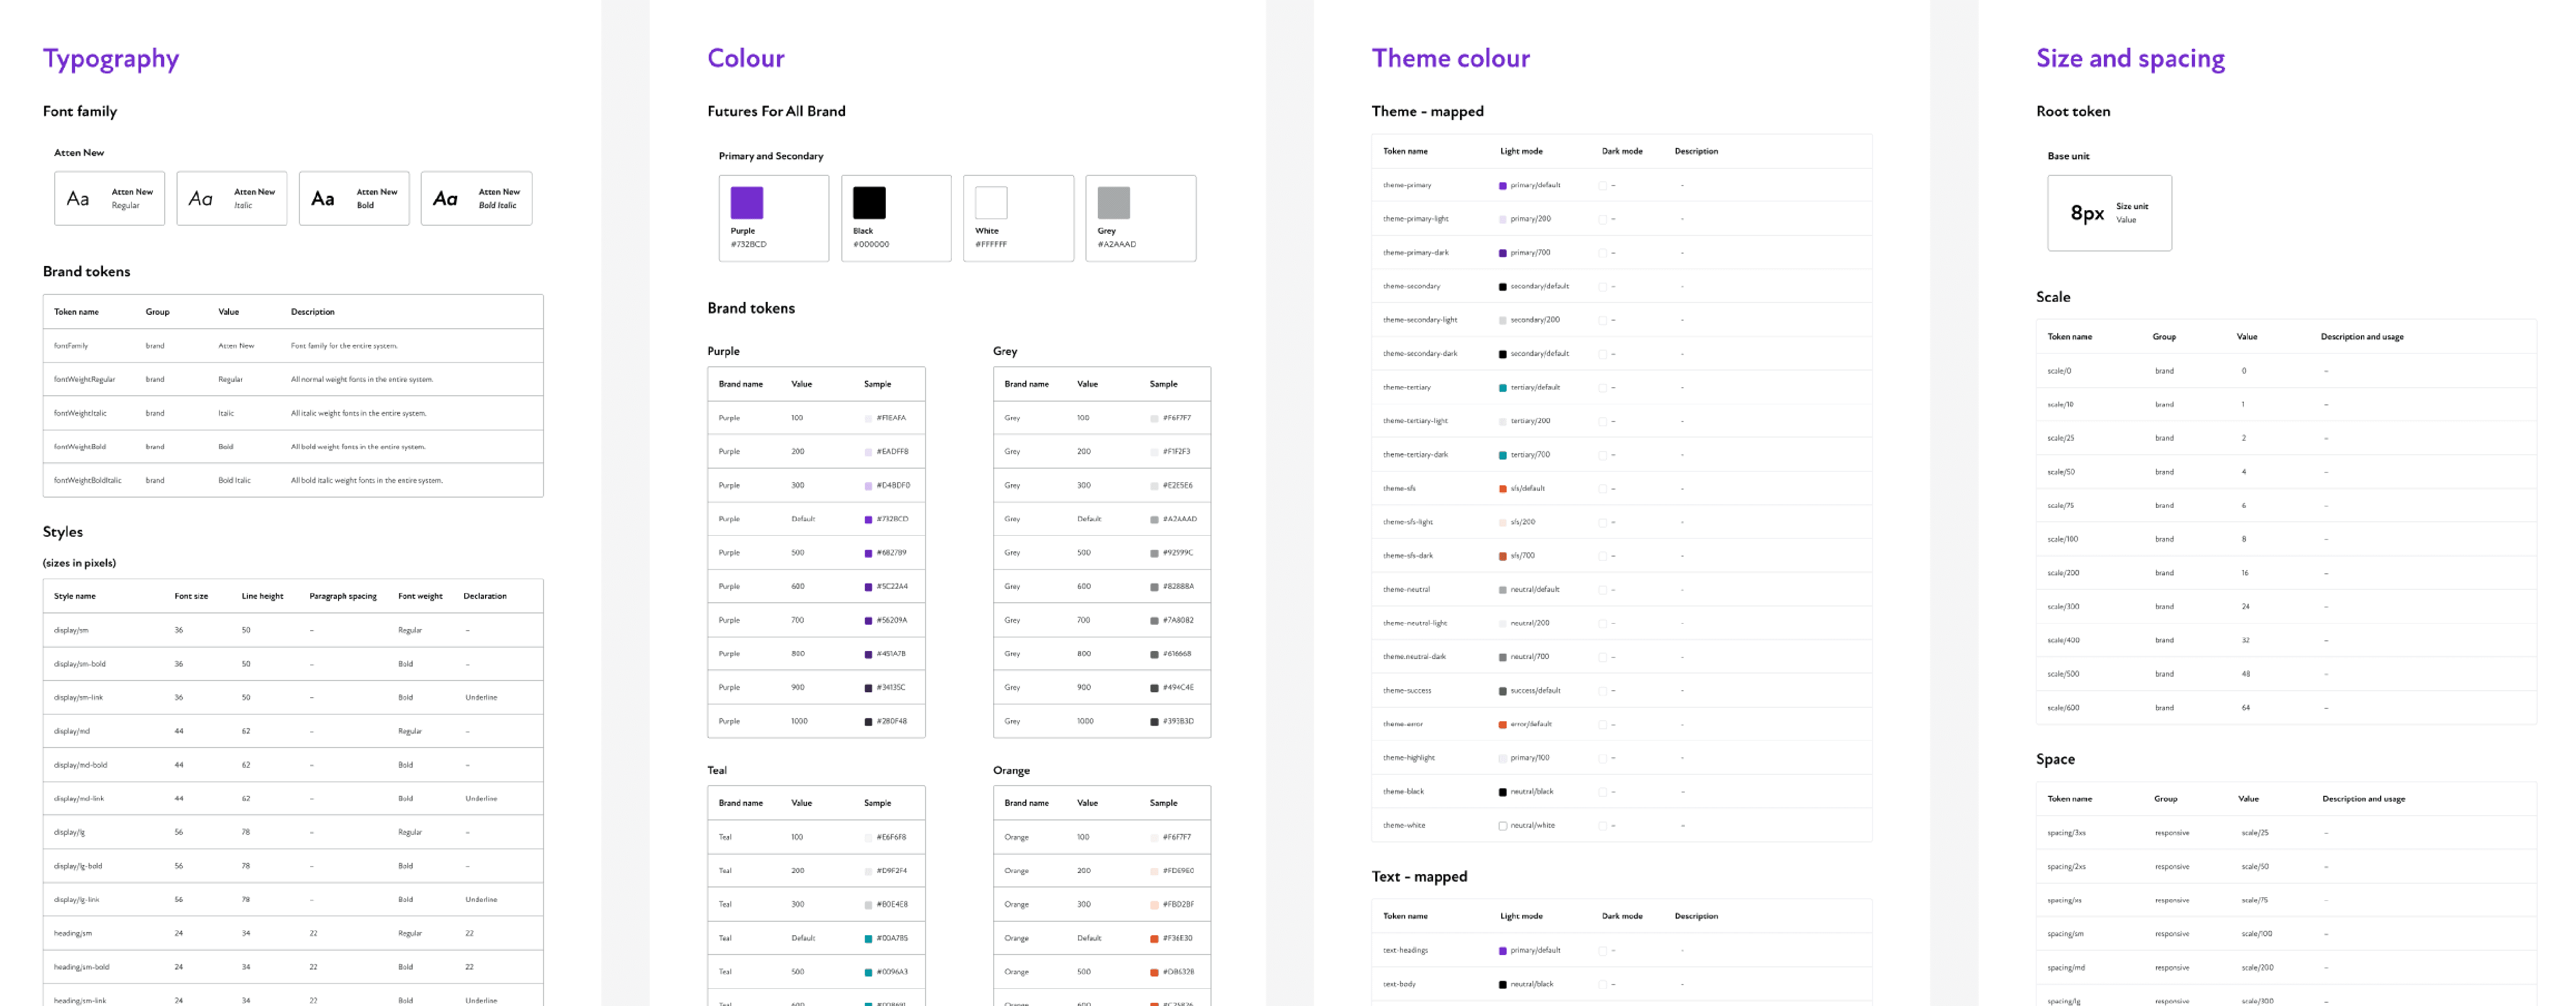Select the Size and spacing heading

(2130, 58)
